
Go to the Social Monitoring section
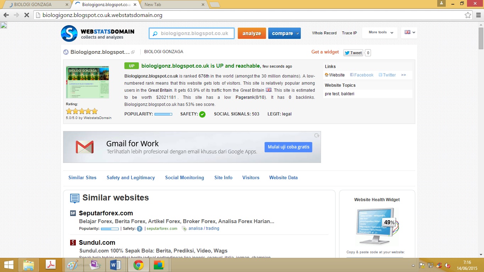click(185, 178)
